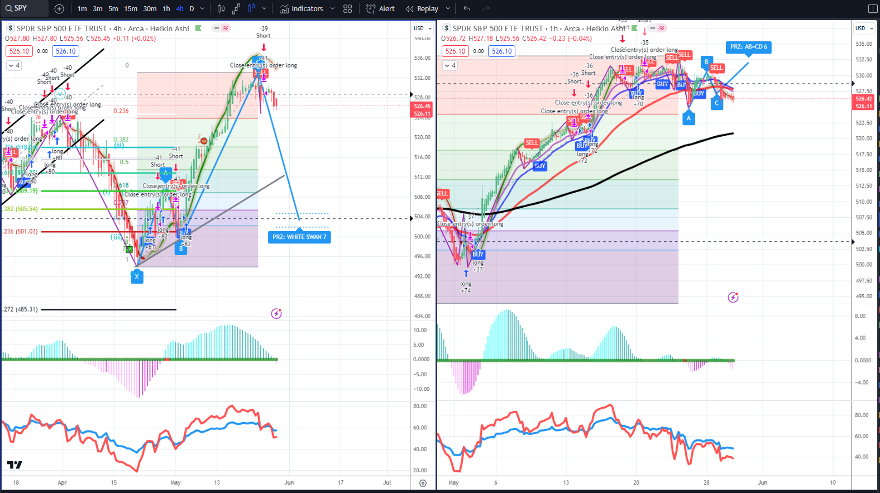Viewport: 880px width, 493px height.
Task: Open chart settings gear on time axis
Action: tap(423, 483)
